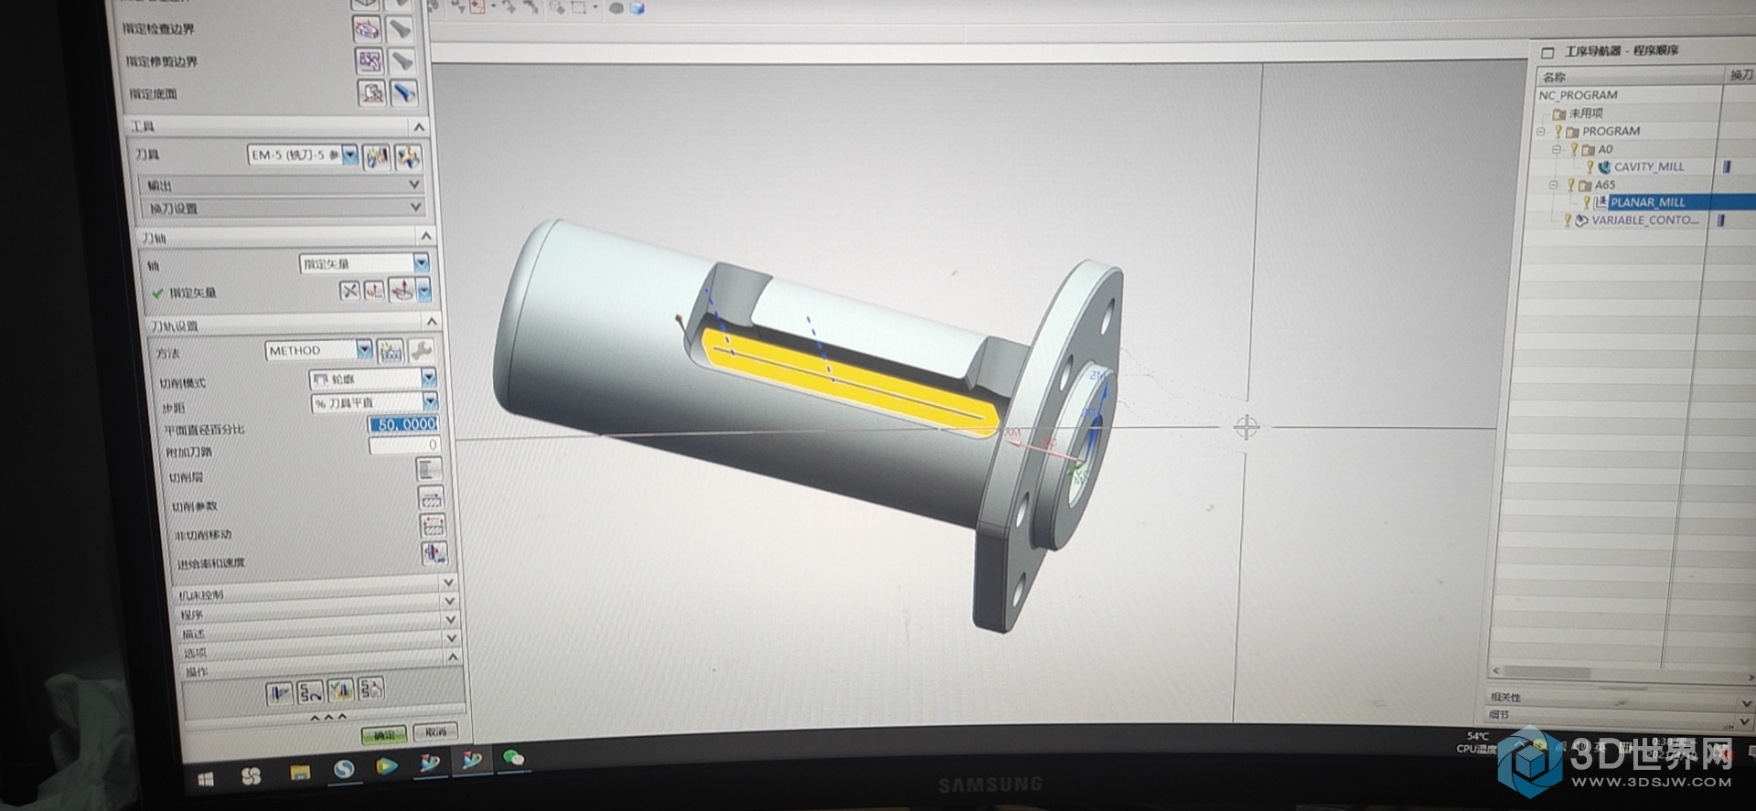Collapse the A0 group in the navigator
The width and height of the screenshot is (1756, 811).
[x=1556, y=149]
